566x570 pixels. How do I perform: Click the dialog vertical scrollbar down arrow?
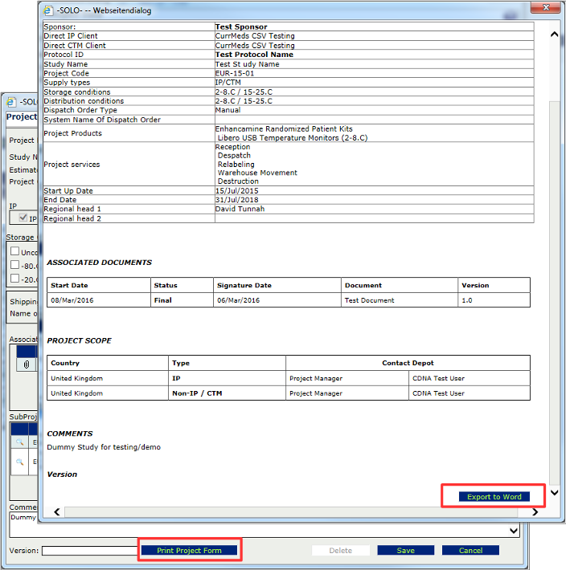555,493
